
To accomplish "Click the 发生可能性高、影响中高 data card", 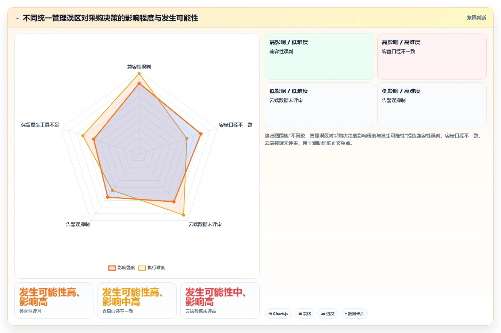I will click(137, 301).
